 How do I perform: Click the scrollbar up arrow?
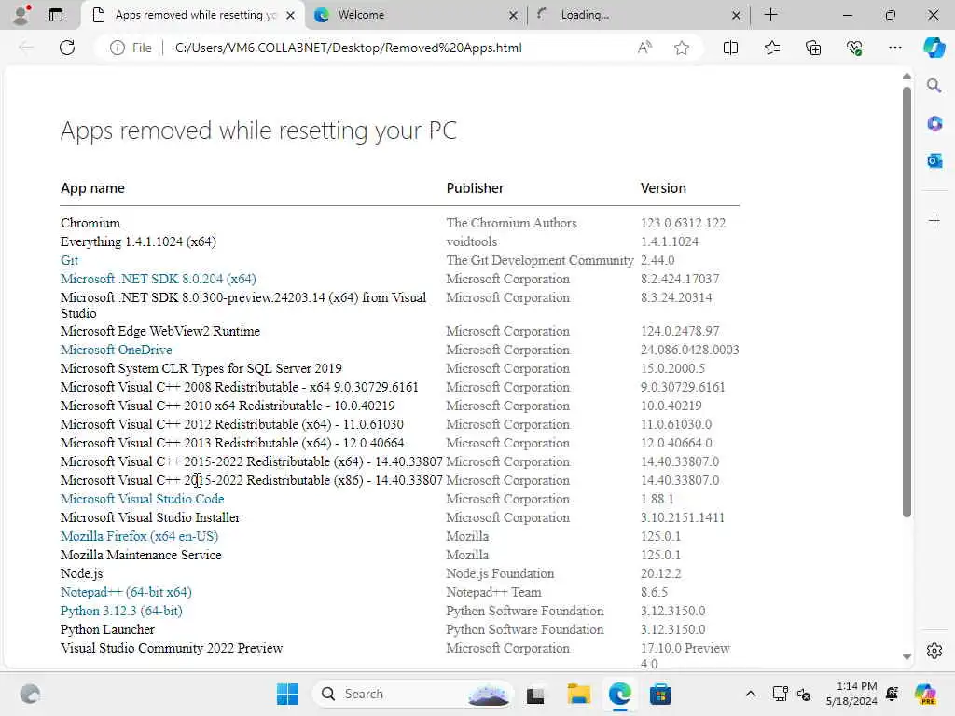pyautogui.click(x=907, y=76)
